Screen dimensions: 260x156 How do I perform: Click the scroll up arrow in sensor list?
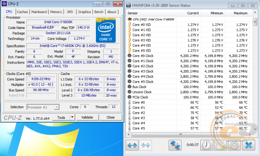pos(255,13)
